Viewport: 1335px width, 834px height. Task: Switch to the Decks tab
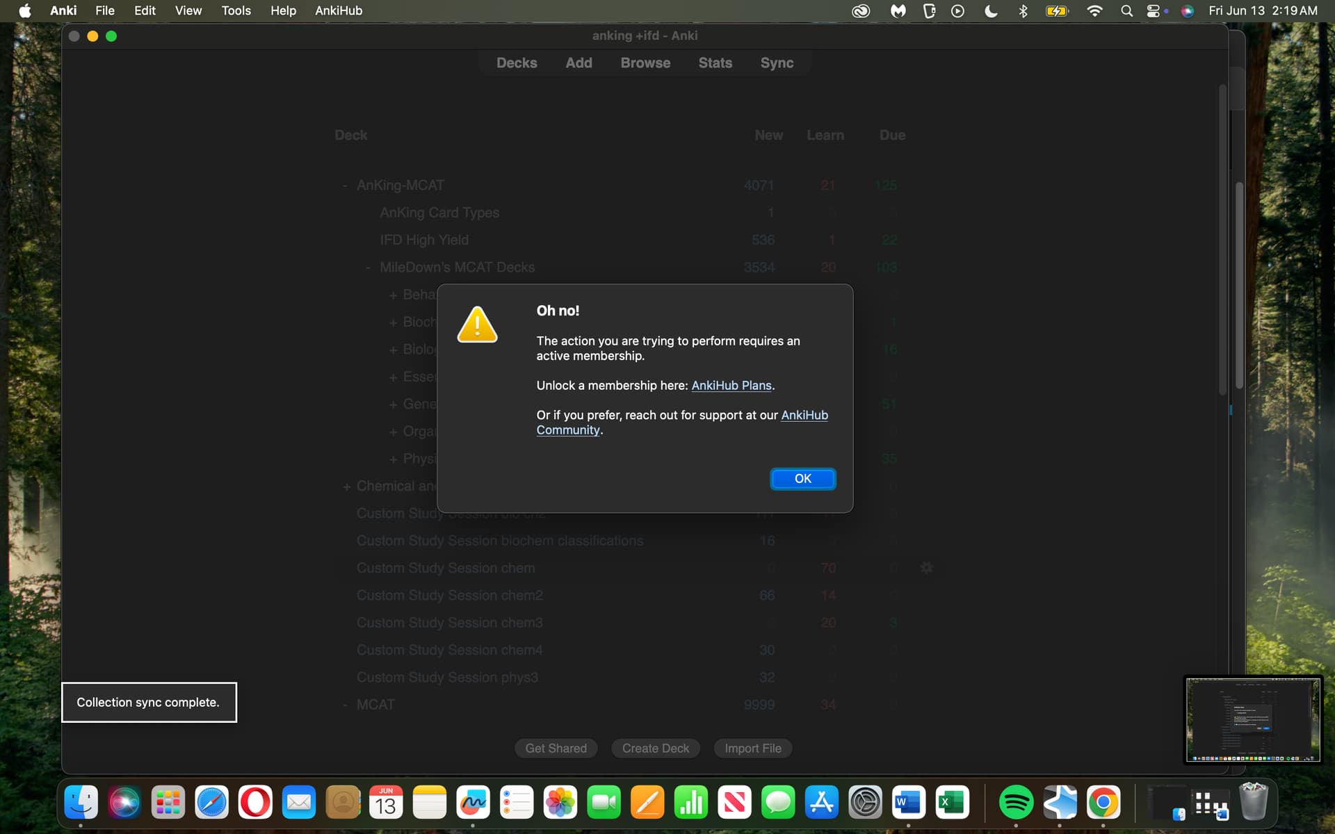(x=517, y=63)
